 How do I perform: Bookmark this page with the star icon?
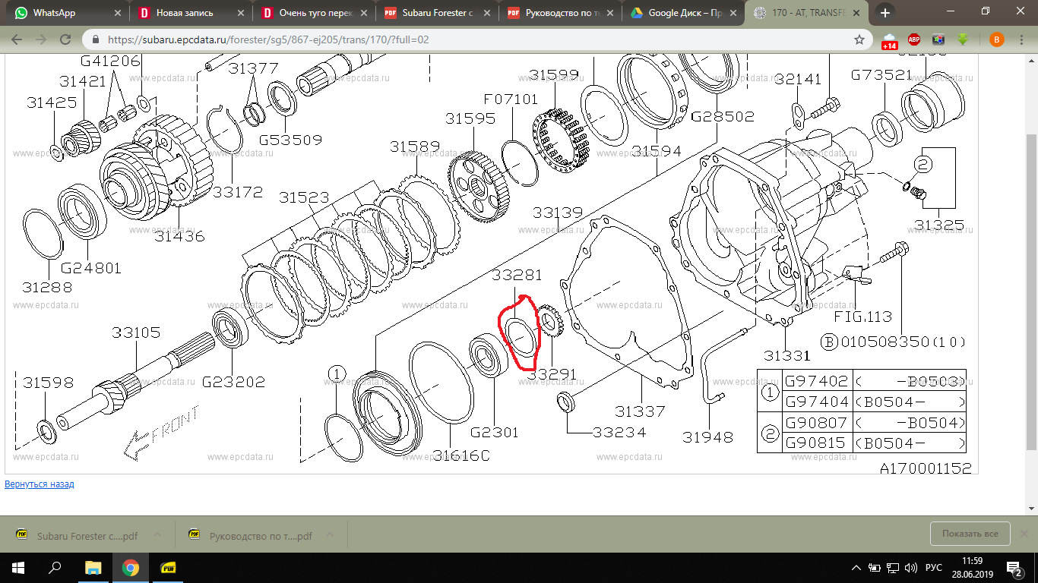click(x=859, y=39)
